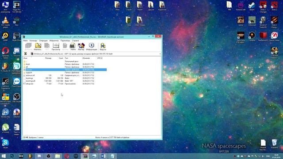
Task: Select the 'setup.exe' file row
Action: click(x=65, y=84)
